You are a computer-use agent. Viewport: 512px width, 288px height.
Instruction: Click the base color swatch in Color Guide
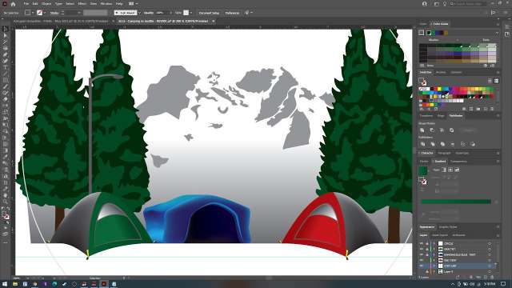coord(422,33)
